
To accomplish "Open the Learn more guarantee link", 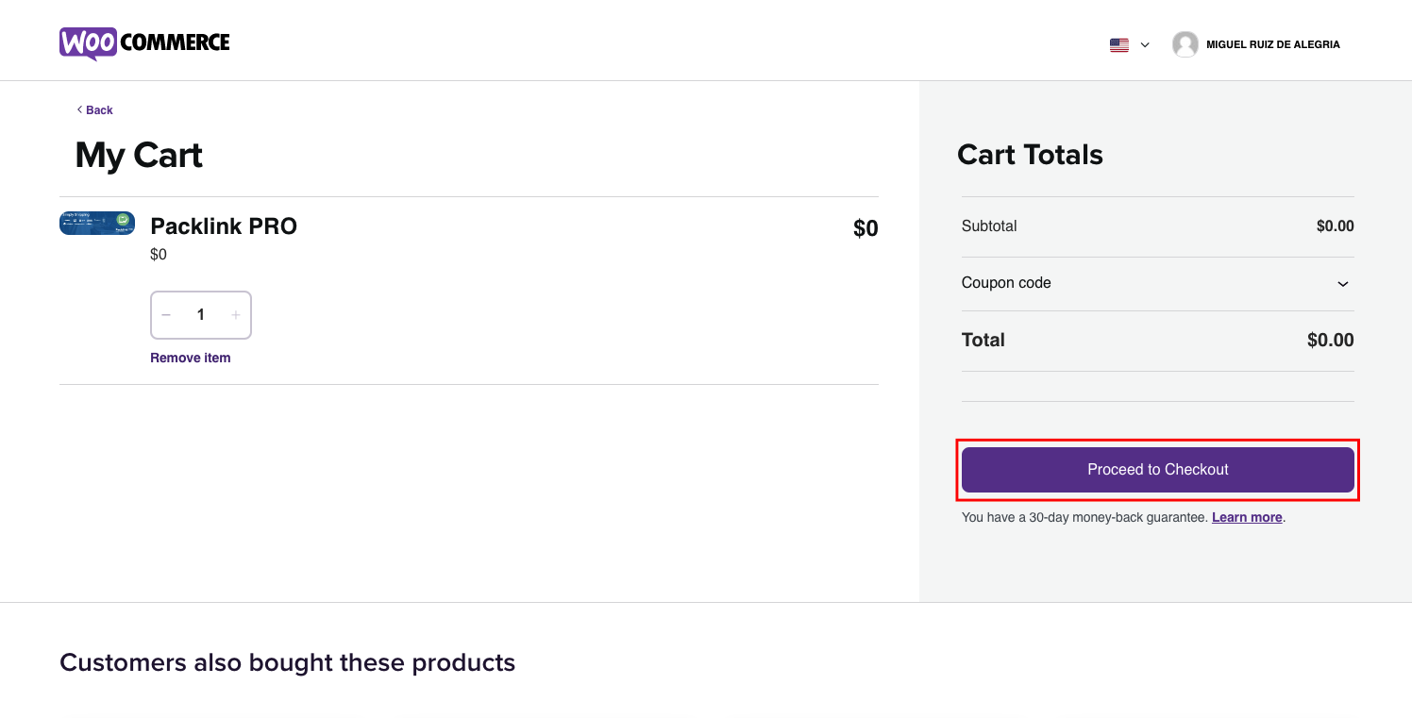I will click(1246, 516).
